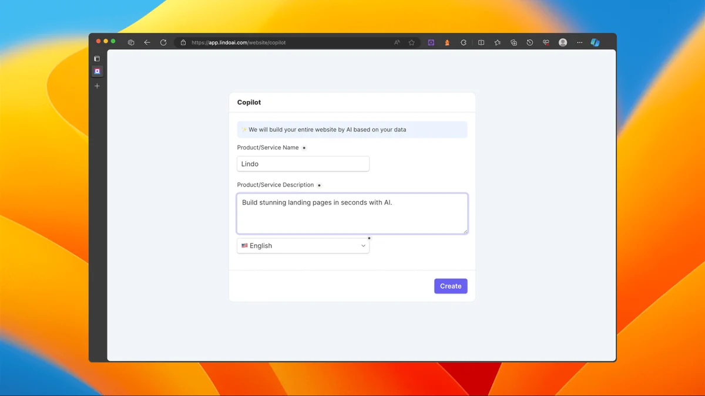705x396 pixels.
Task: Click the orange extension icon in toolbar
Action: click(x=447, y=42)
